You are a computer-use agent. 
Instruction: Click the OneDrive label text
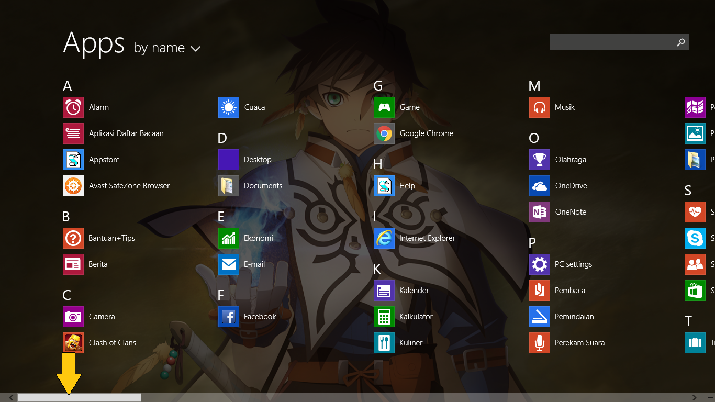[x=571, y=186]
